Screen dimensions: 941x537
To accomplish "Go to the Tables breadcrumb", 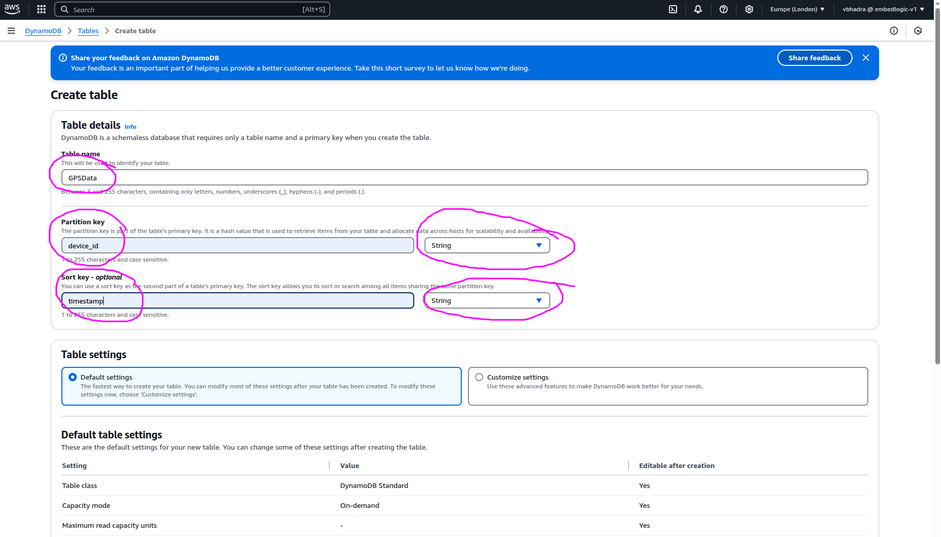I will pyautogui.click(x=88, y=31).
